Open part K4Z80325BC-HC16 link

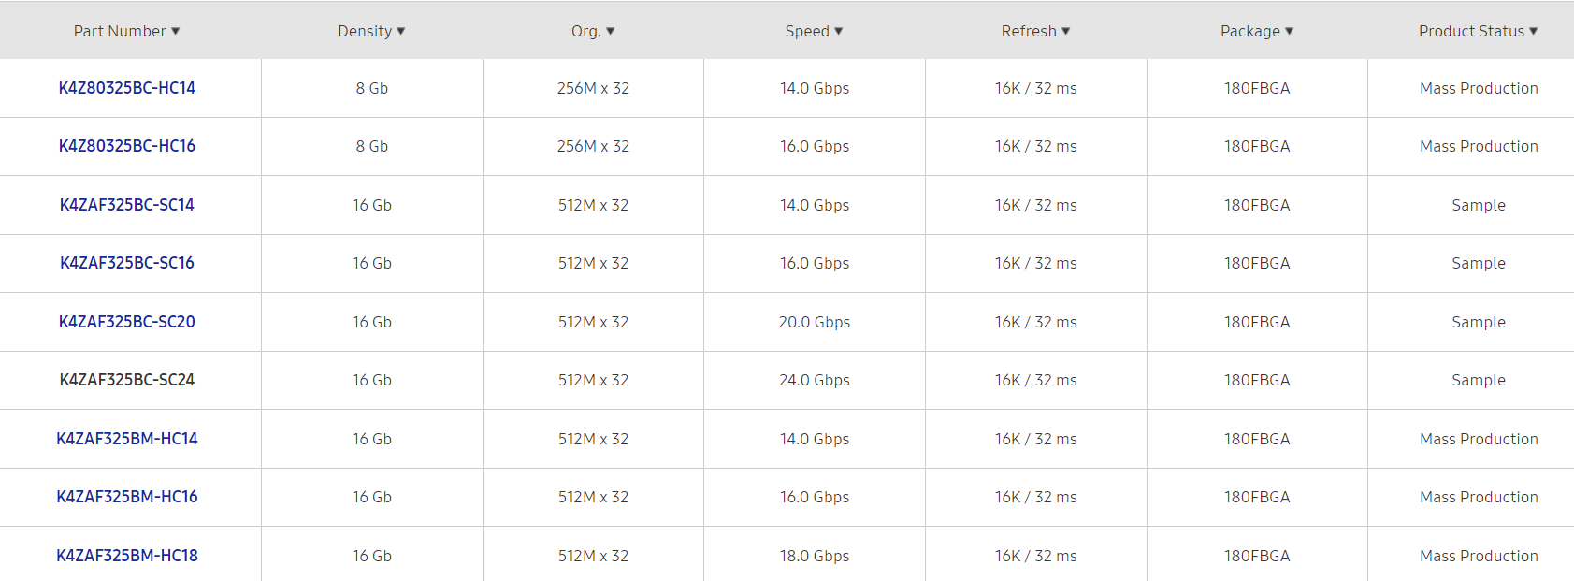click(127, 146)
